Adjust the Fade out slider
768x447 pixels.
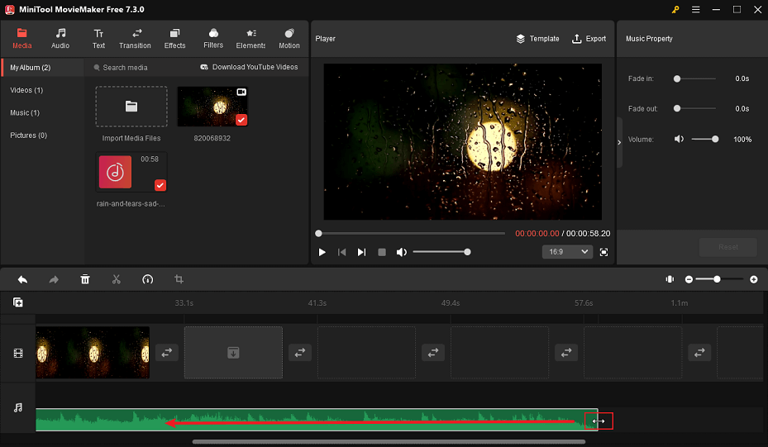[695, 109]
